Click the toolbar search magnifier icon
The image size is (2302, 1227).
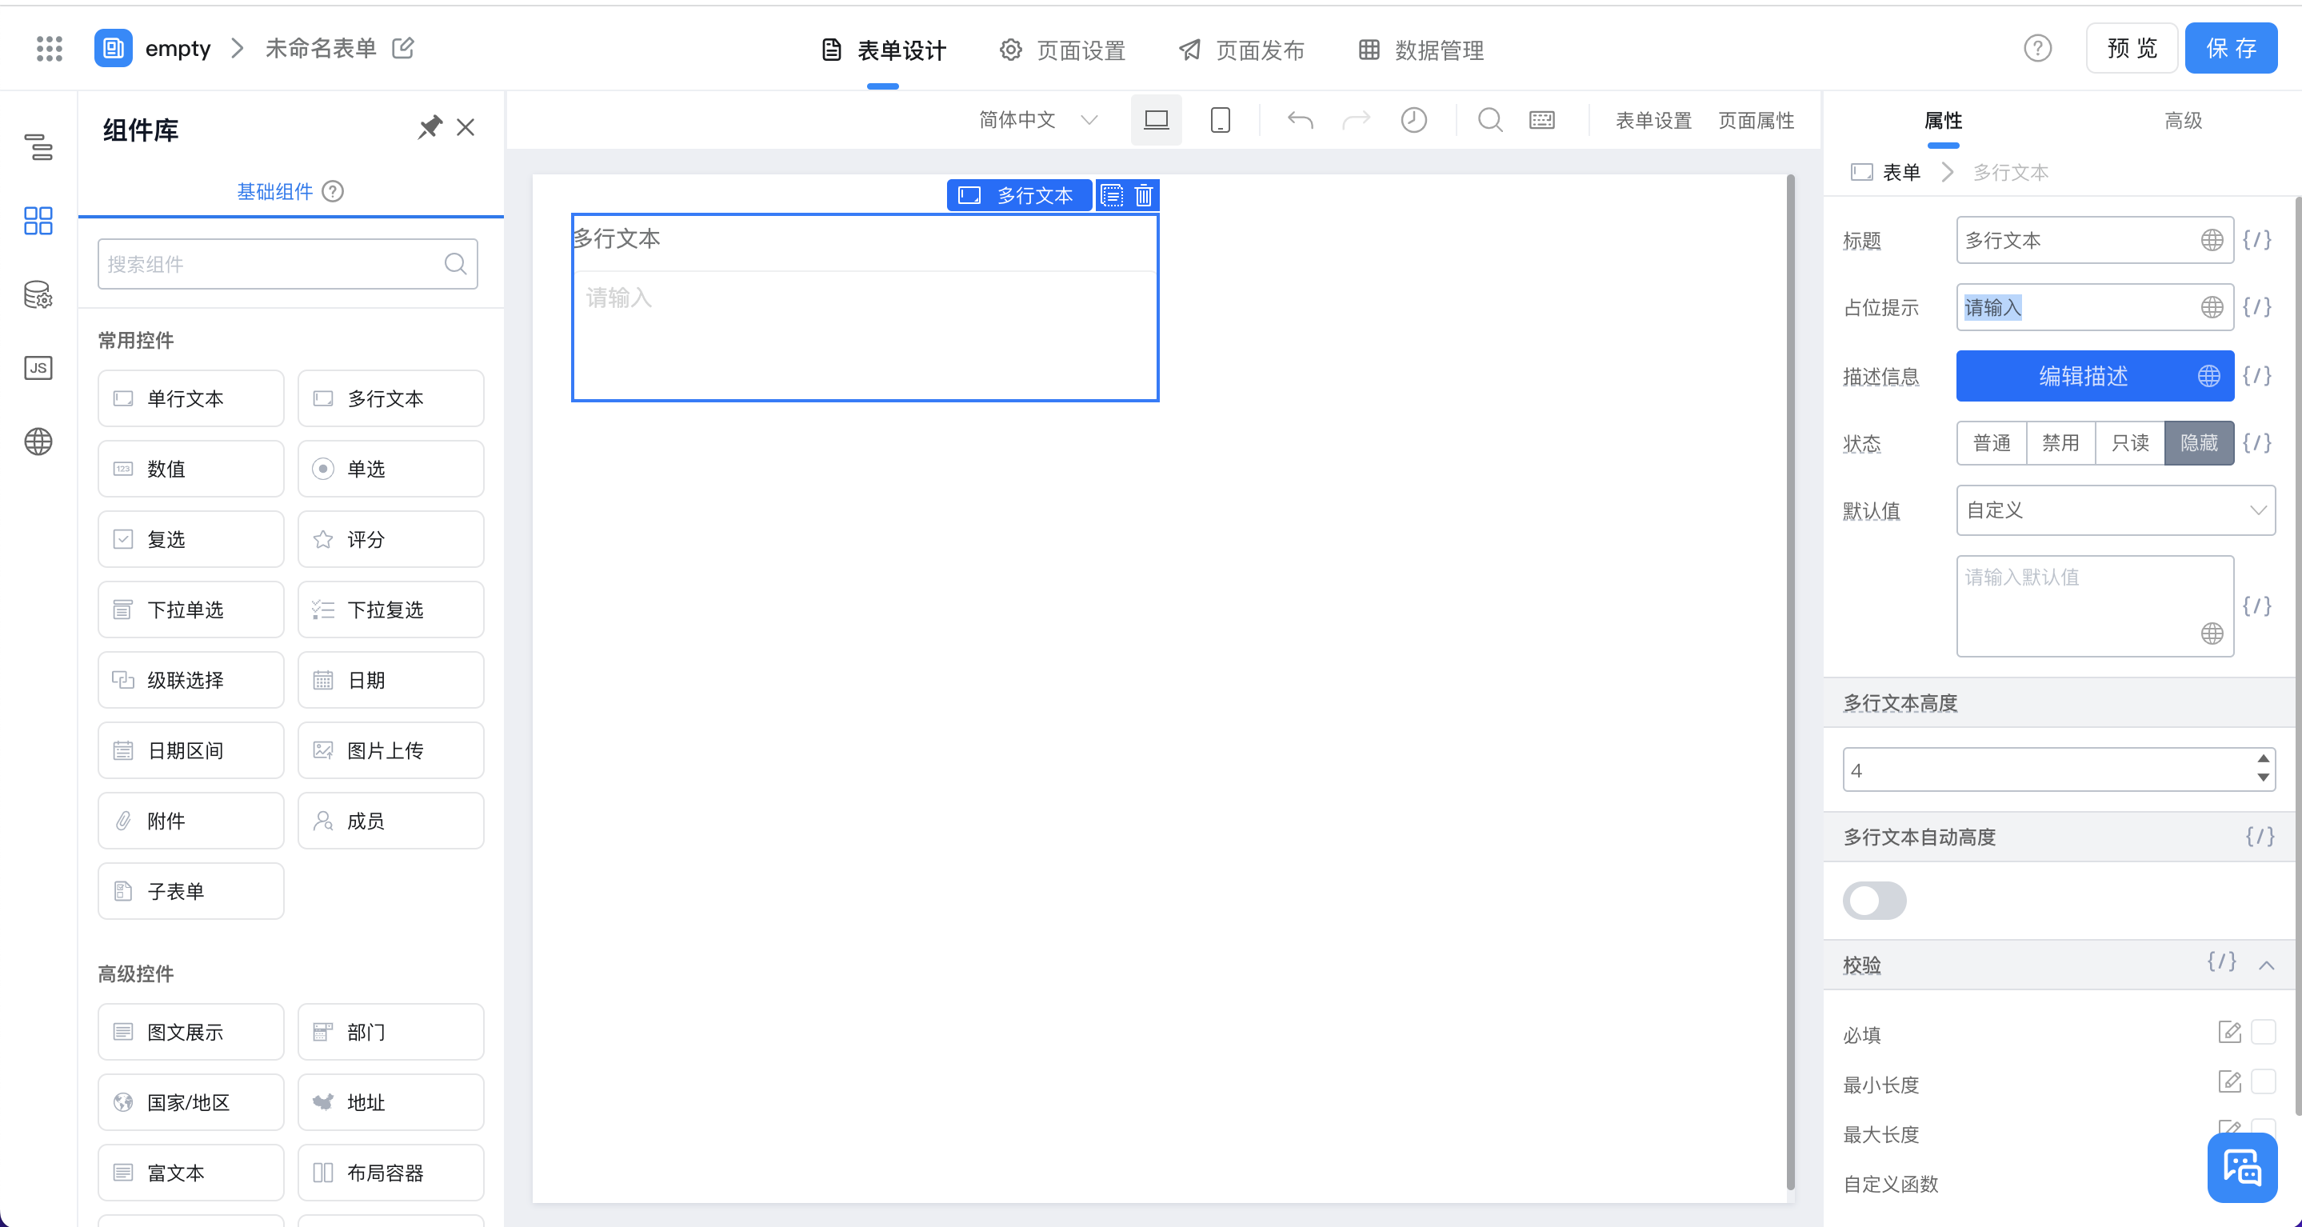click(x=1489, y=120)
